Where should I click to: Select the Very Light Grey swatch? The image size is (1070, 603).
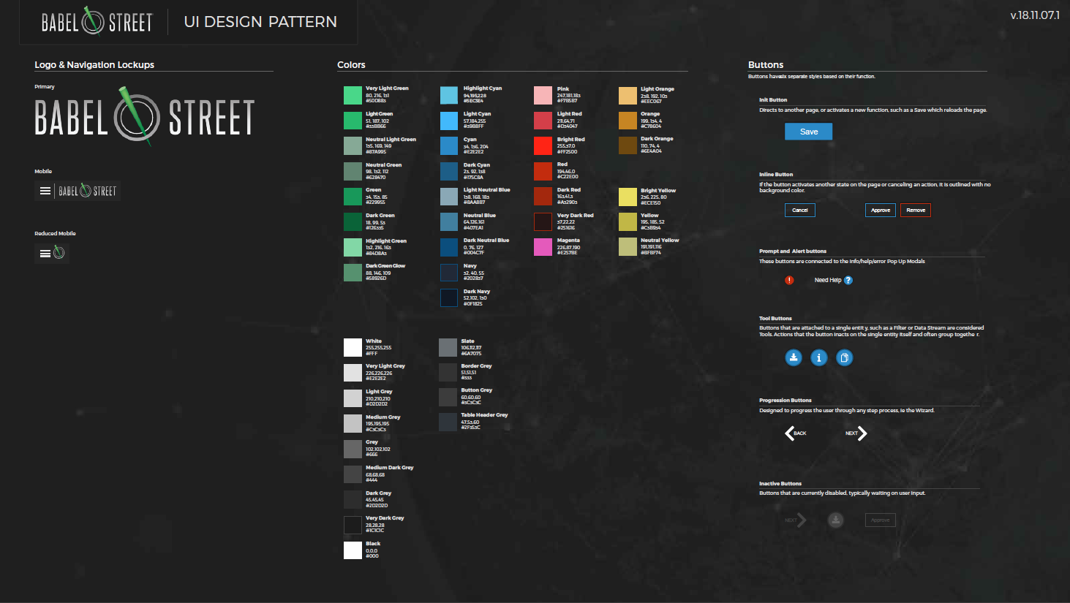tap(353, 373)
